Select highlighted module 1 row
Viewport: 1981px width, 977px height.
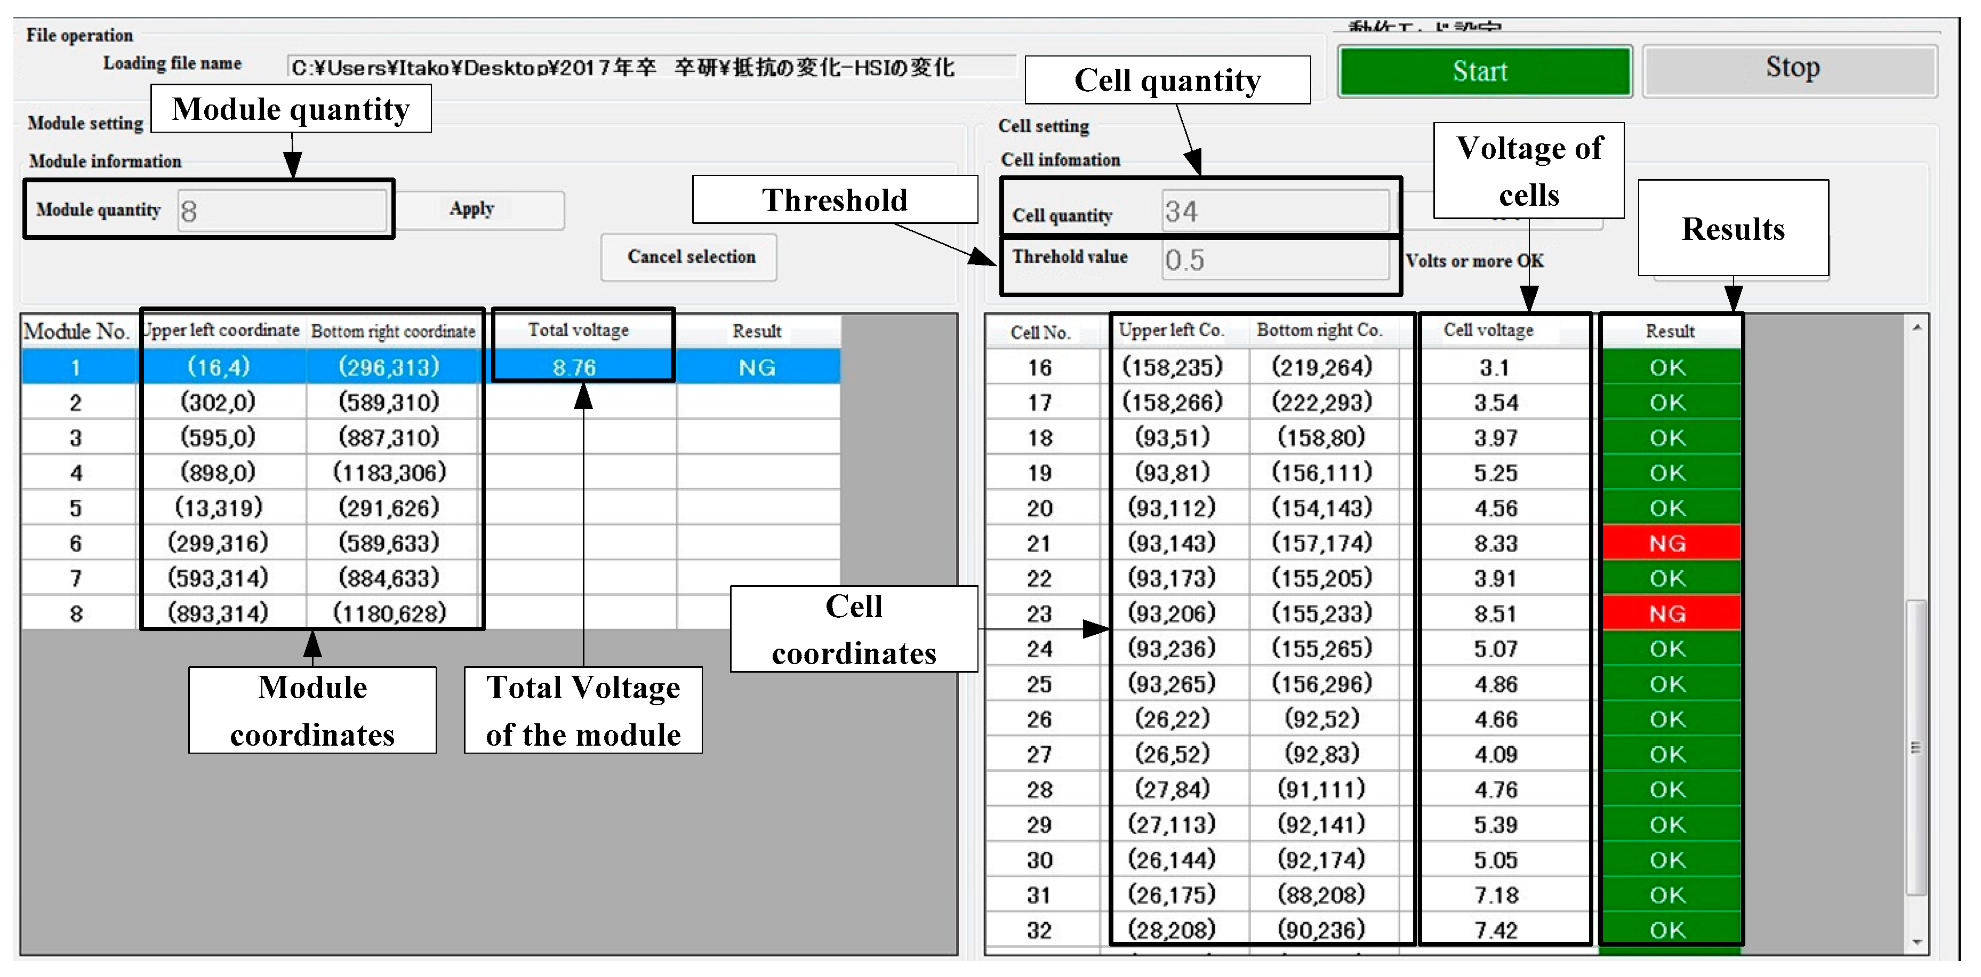(75, 367)
